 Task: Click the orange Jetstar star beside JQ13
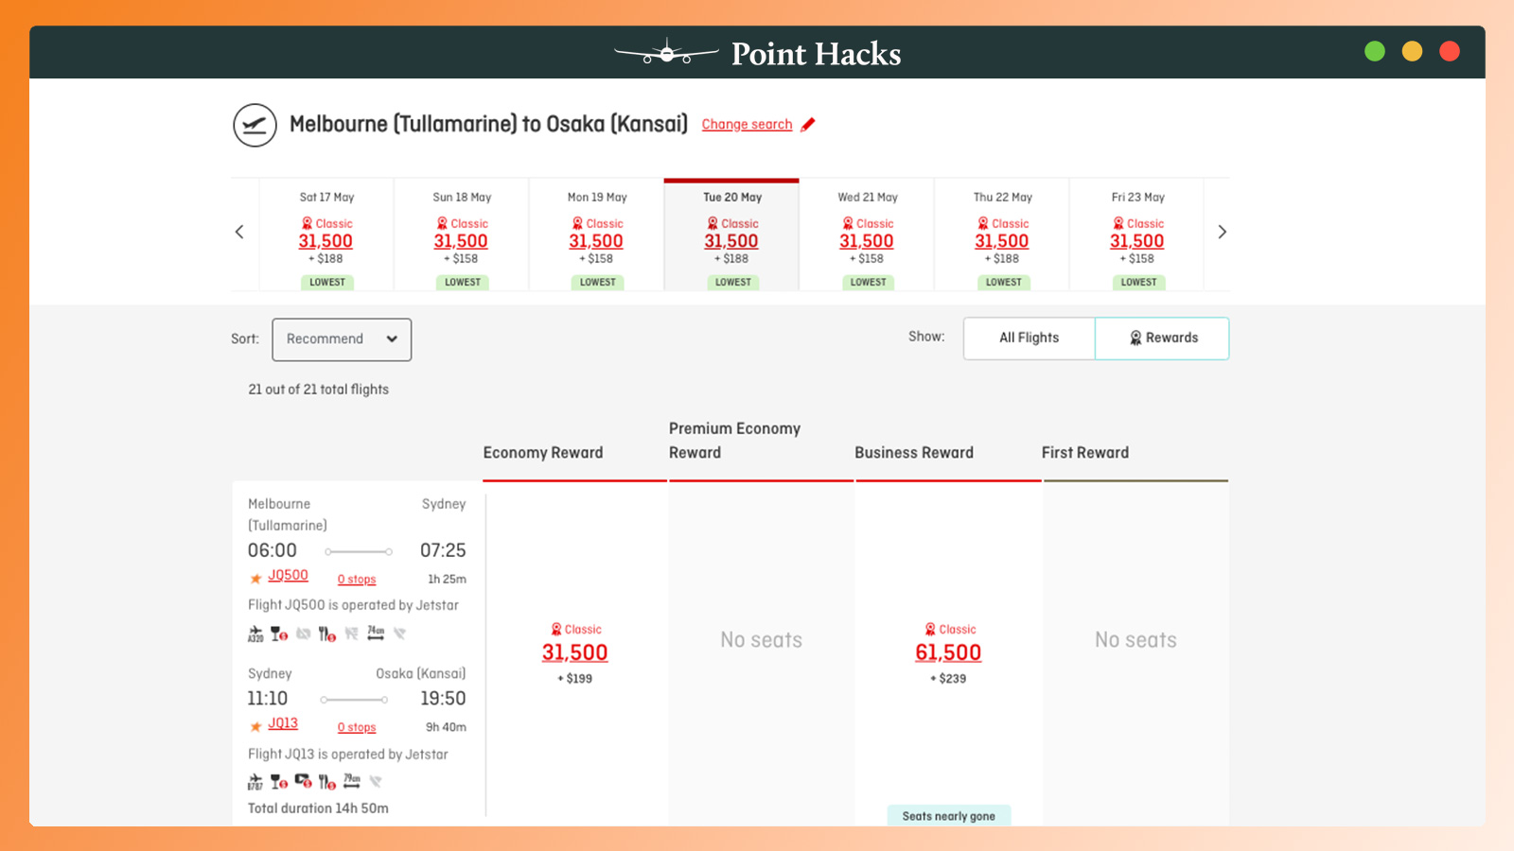(255, 726)
